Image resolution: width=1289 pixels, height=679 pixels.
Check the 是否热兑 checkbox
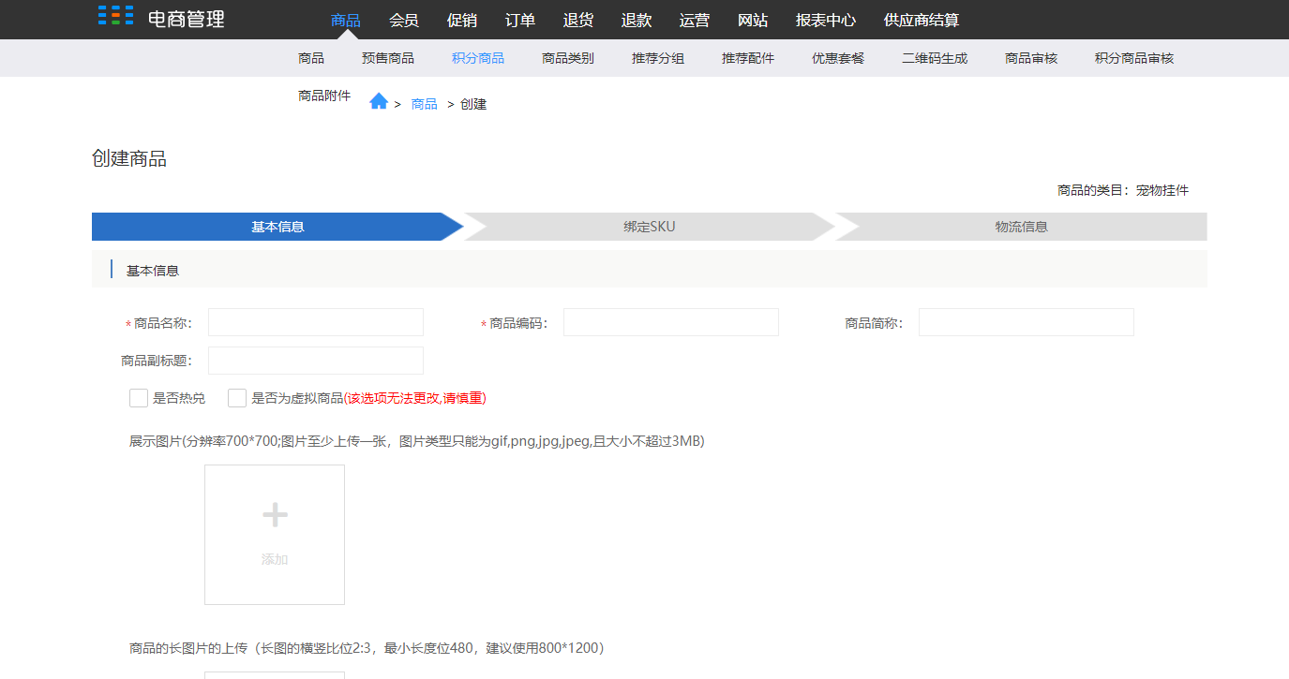tap(139, 398)
